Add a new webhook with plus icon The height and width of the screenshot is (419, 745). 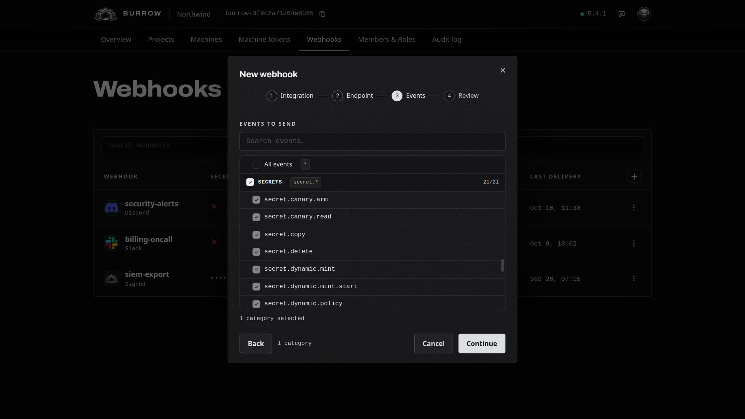point(634,177)
